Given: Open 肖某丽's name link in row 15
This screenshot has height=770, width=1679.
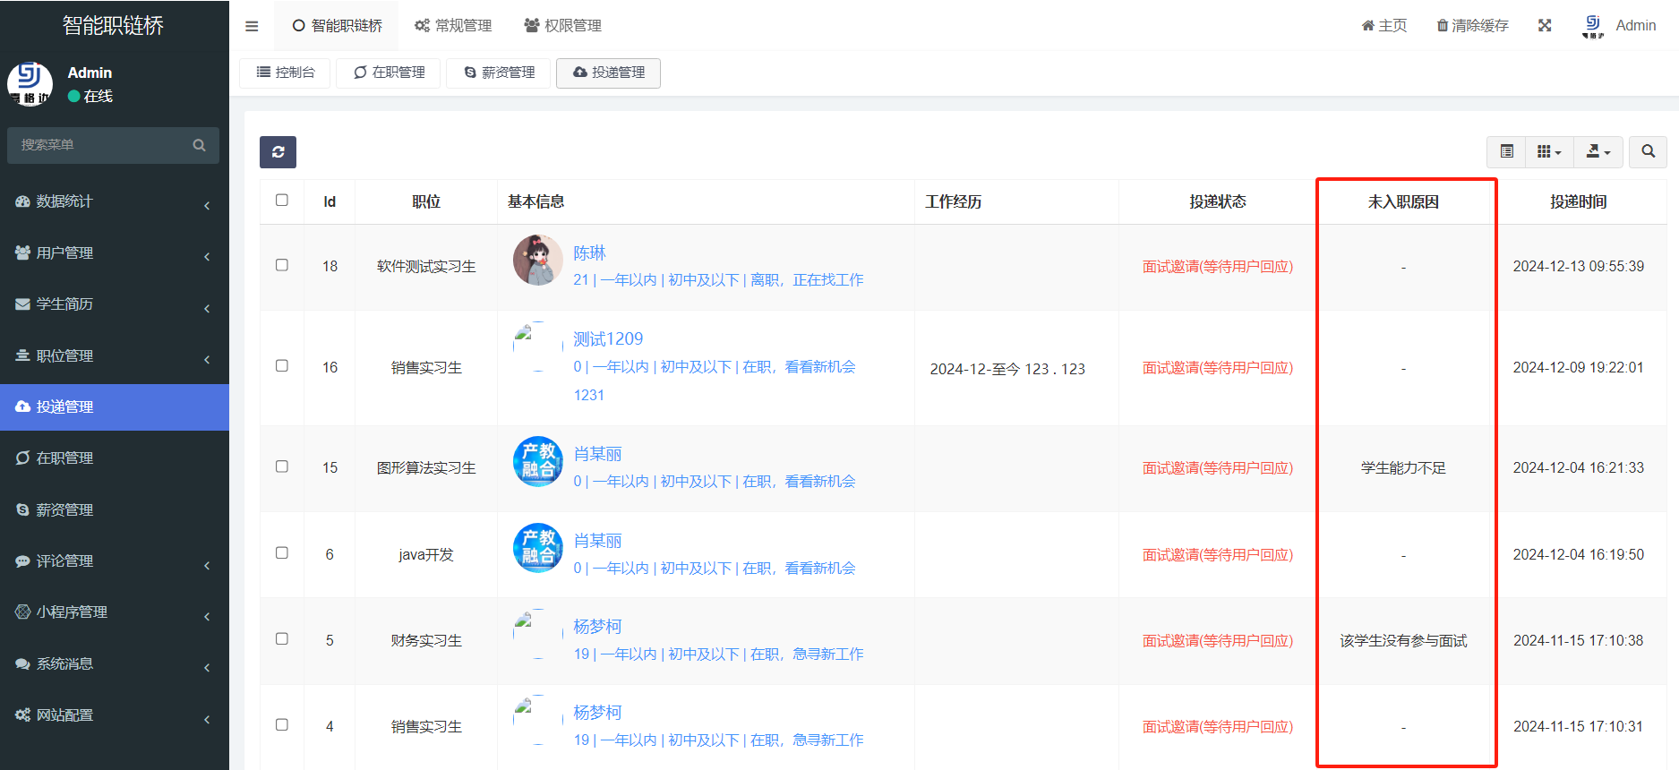Looking at the screenshot, I should click(597, 454).
